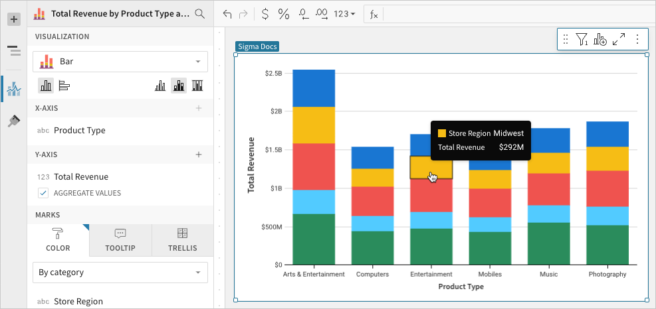Viewport: 656px width, 309px height.
Task: Click the search icon beside the chart title
Action: tap(199, 13)
